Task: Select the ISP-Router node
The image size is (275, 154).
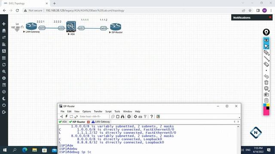Action: pos(116,27)
